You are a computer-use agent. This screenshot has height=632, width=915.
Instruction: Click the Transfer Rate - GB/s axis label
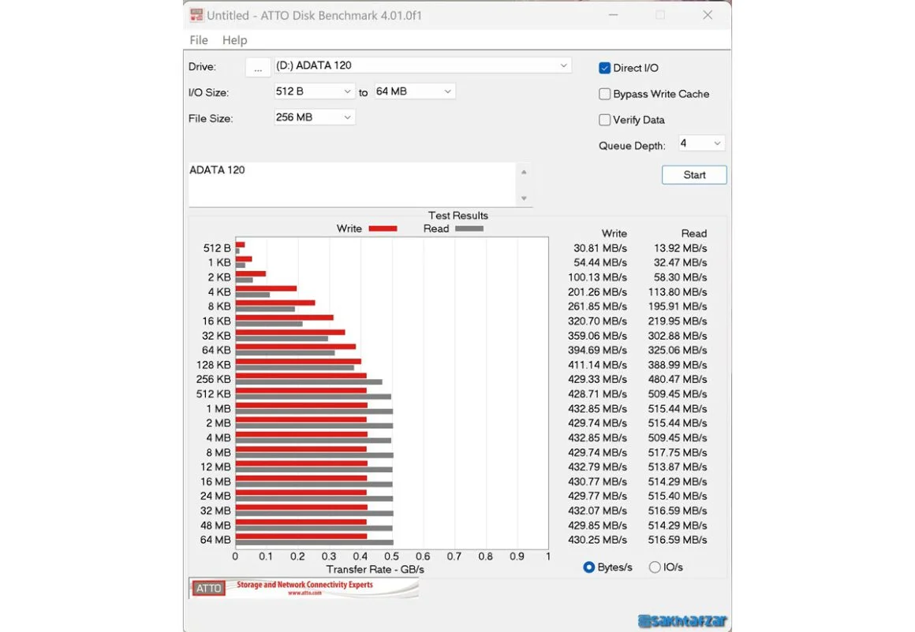pyautogui.click(x=375, y=569)
